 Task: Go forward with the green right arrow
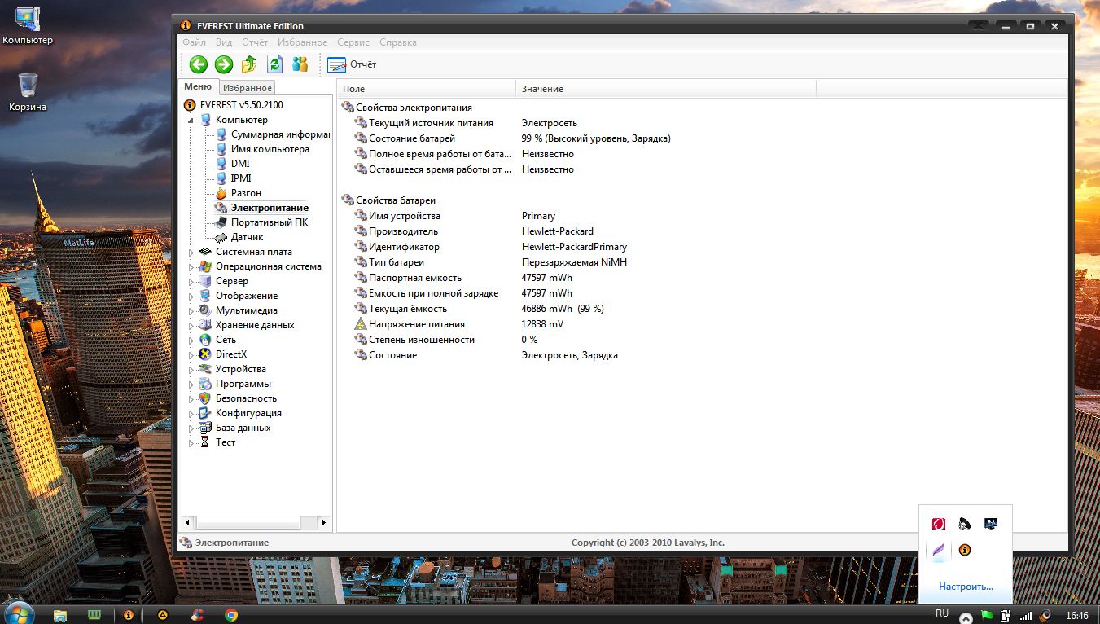(x=224, y=64)
